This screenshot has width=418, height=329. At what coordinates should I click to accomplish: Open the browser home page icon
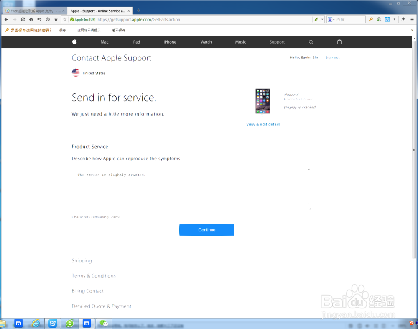pos(31,20)
